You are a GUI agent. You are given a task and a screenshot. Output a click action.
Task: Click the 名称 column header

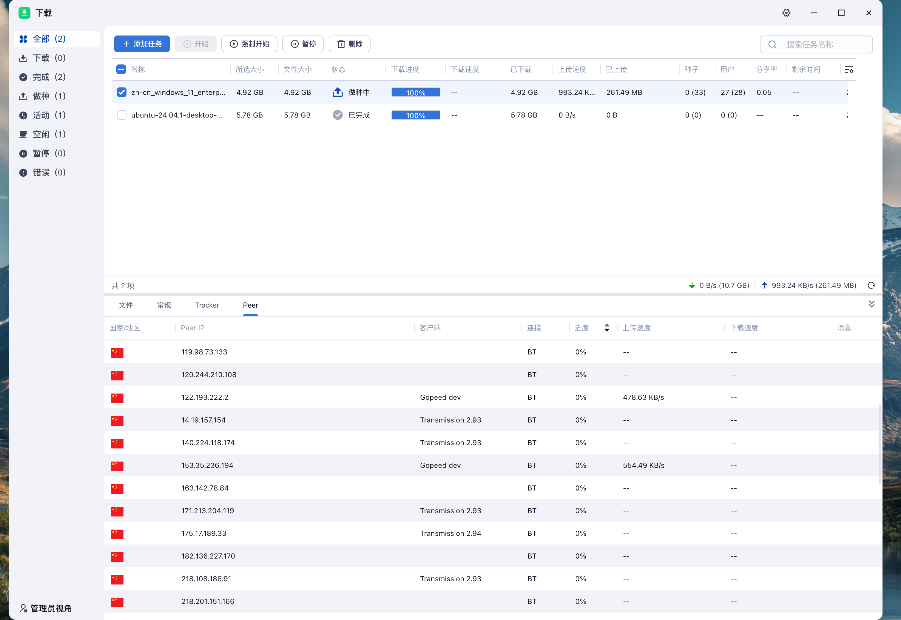click(x=138, y=70)
